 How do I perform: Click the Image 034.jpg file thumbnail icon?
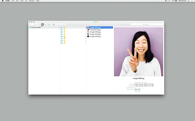tap(88, 37)
